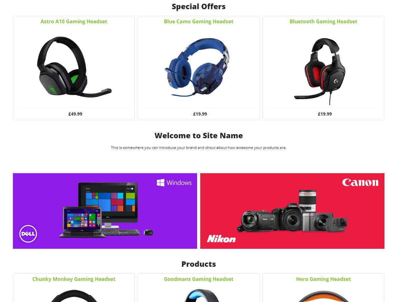
Task: Open the purple Windows computers banner
Action: [x=105, y=211]
